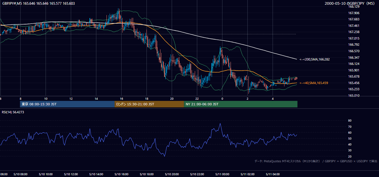This screenshot has width=379, height=177.
Task: Click the 165.010 price axis label
Action: point(353,96)
